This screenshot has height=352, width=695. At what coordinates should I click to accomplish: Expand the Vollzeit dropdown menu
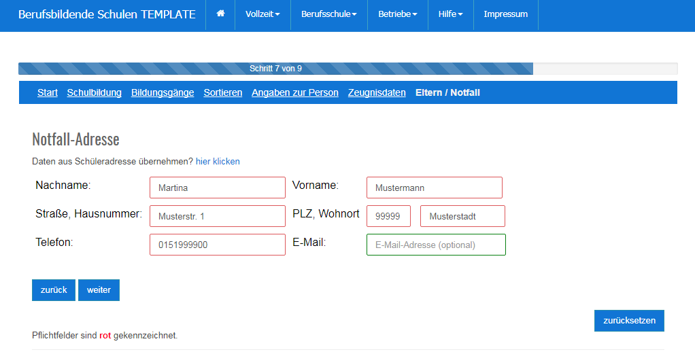[262, 14]
